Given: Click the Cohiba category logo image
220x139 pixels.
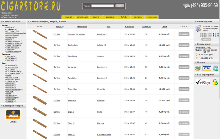Looking at the screenshot, I should (x=13, y=115).
